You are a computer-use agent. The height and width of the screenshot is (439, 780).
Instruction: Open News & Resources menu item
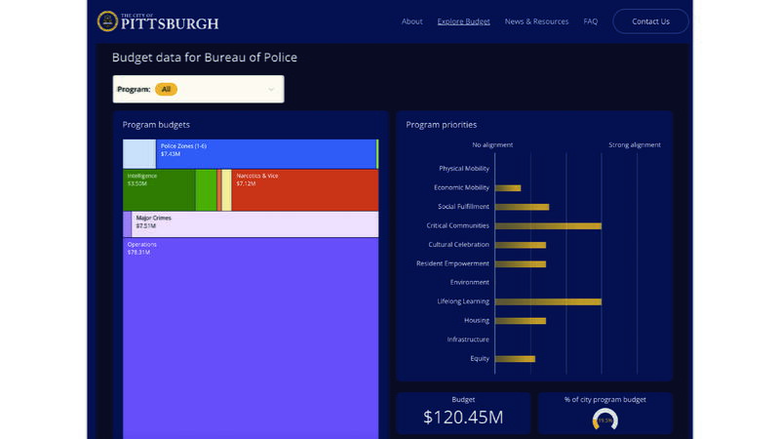(x=536, y=21)
